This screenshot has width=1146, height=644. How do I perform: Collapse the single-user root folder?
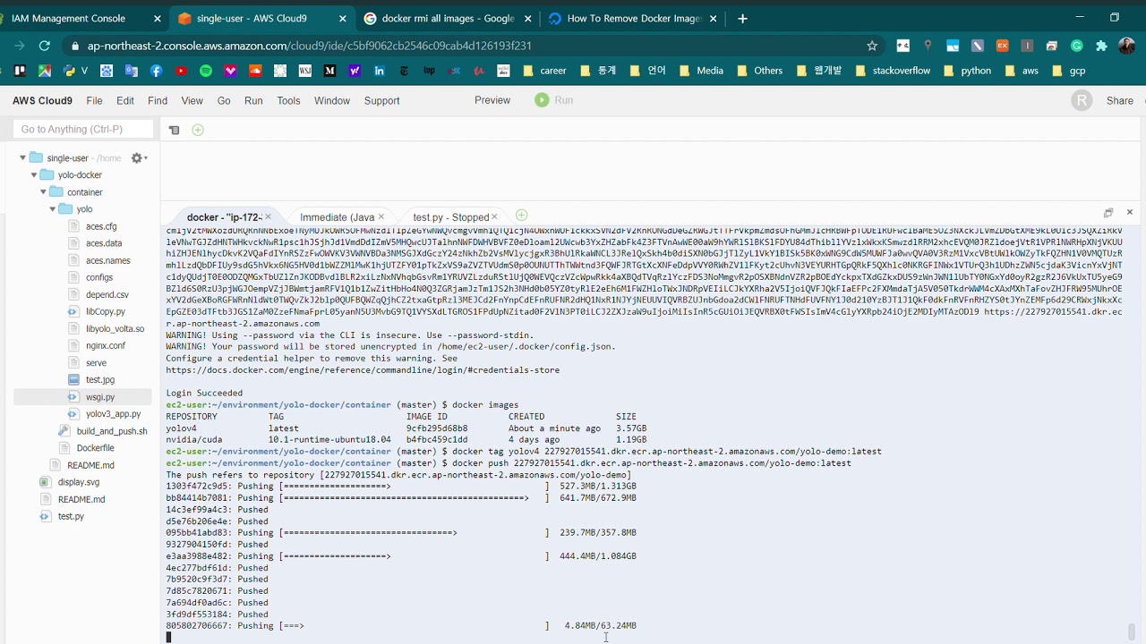pyautogui.click(x=23, y=158)
